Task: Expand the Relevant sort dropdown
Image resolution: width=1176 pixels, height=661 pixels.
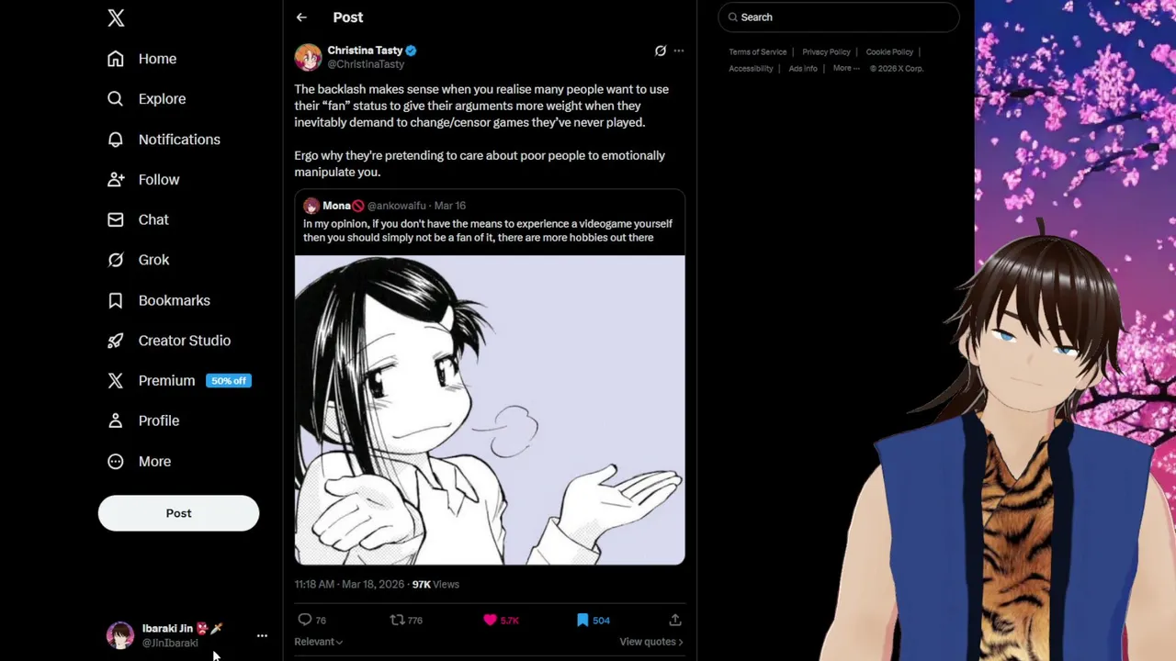Action: (318, 642)
